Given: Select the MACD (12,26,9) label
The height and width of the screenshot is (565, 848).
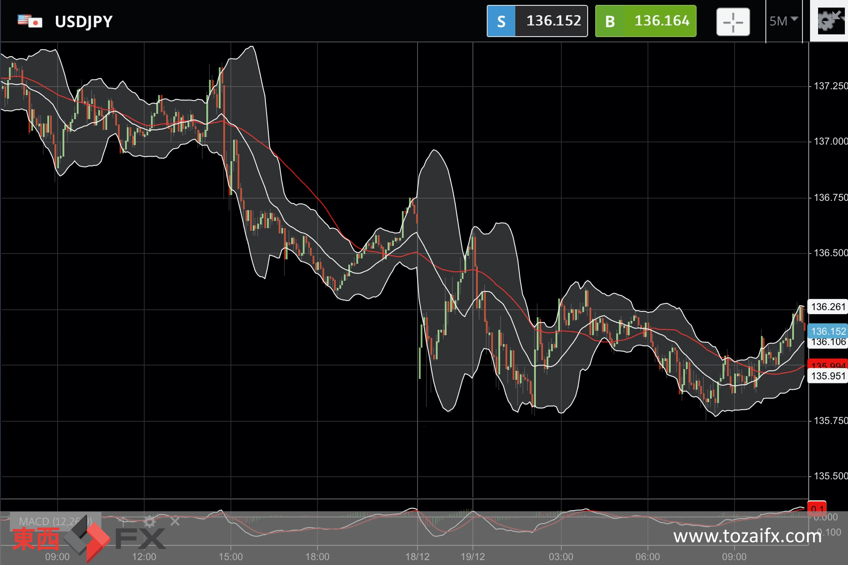Looking at the screenshot, I should 56,521.
